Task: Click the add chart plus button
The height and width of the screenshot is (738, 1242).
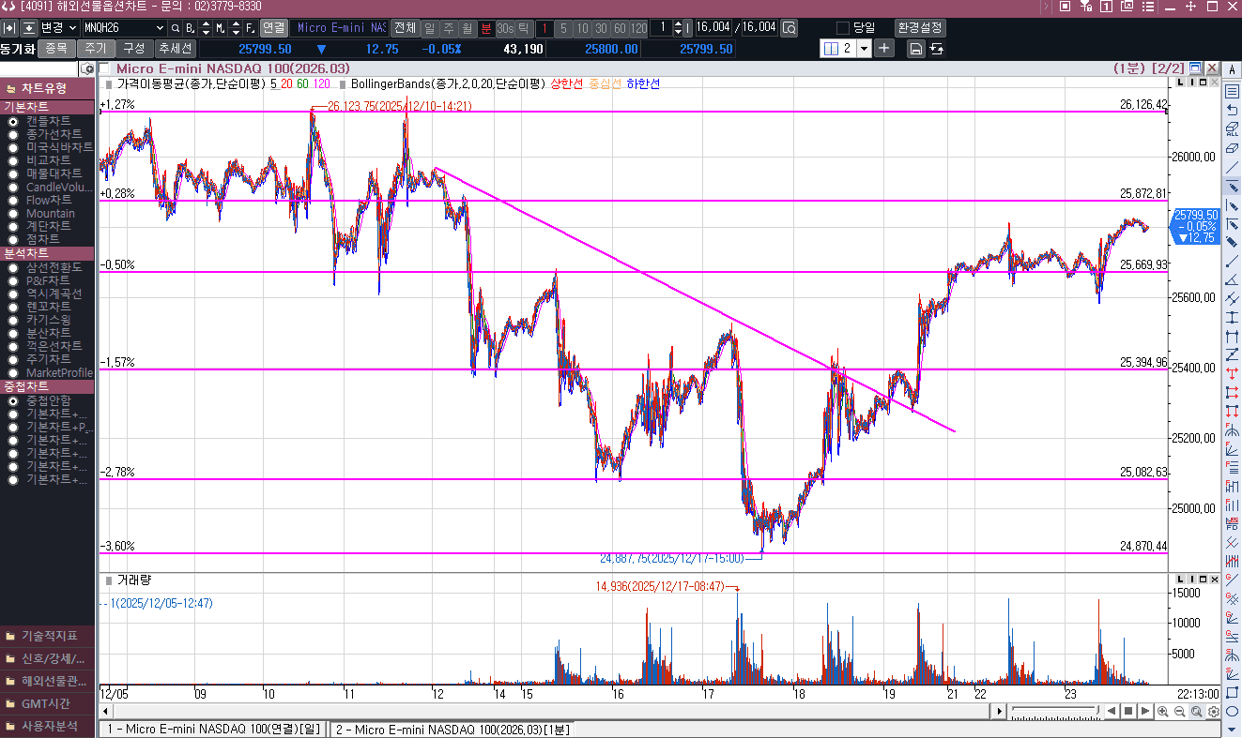Action: click(x=884, y=49)
